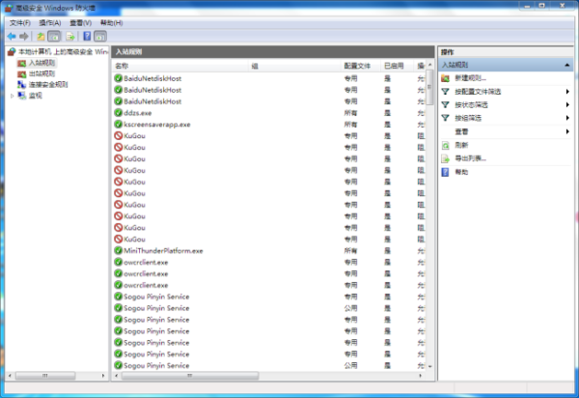Click the left tree pane scroll-right arrow

[x=103, y=376]
